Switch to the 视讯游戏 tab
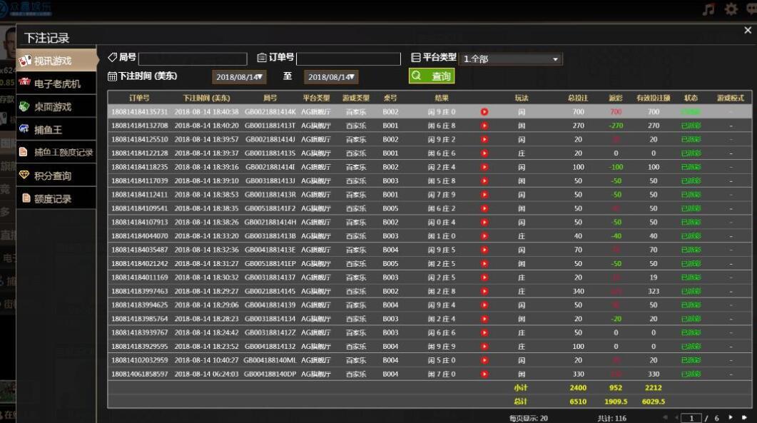The image size is (757, 423). (x=57, y=61)
